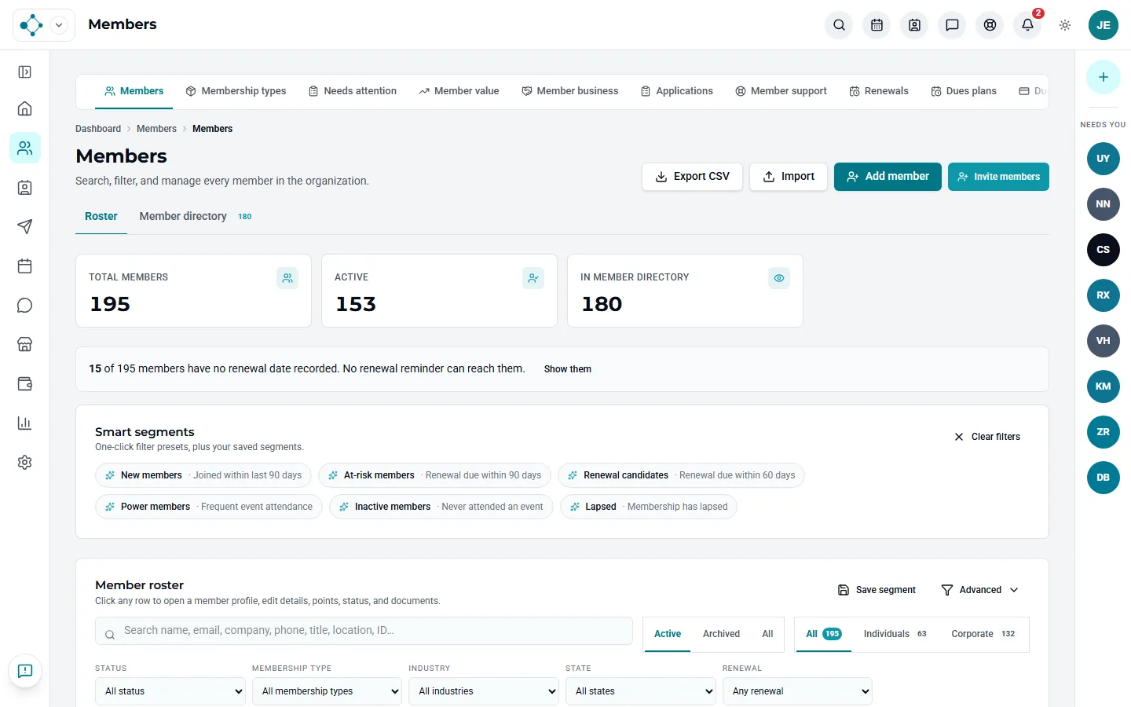Screen dimensions: 1131x707
Task: Select Archived roster filter
Action: tap(721, 634)
